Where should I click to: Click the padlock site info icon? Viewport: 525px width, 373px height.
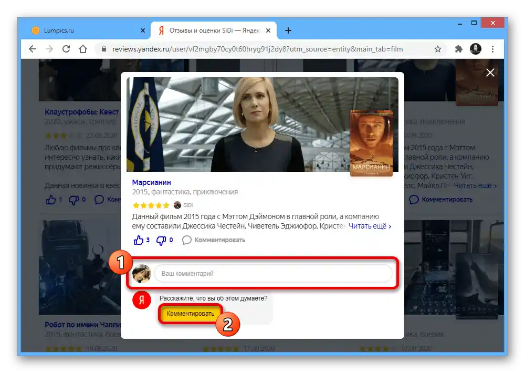point(104,49)
